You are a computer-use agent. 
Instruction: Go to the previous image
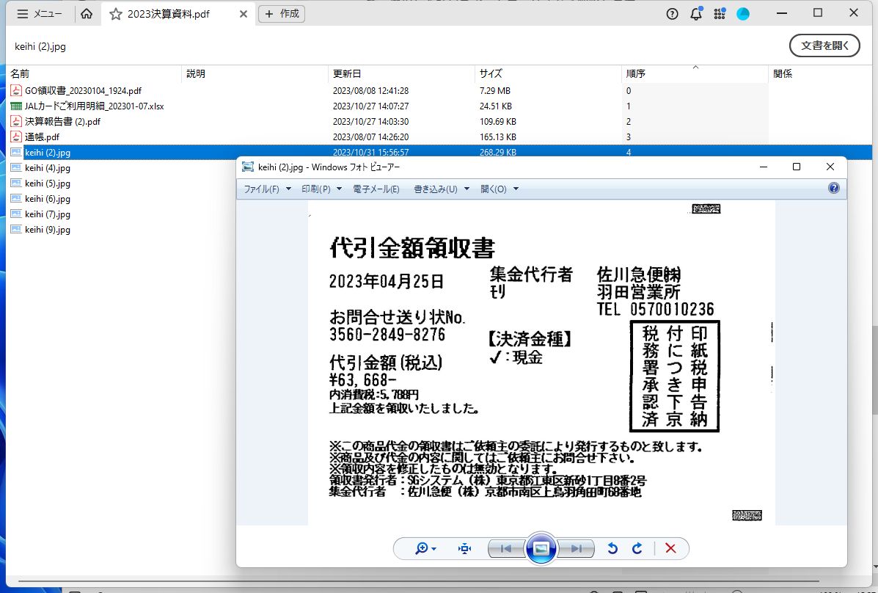(x=505, y=548)
